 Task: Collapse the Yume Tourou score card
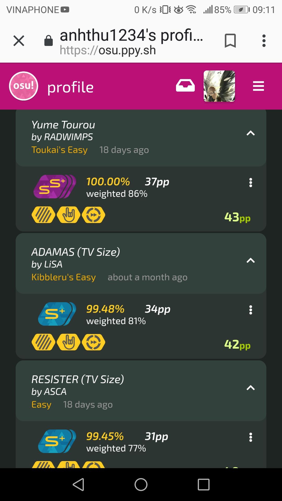click(250, 133)
